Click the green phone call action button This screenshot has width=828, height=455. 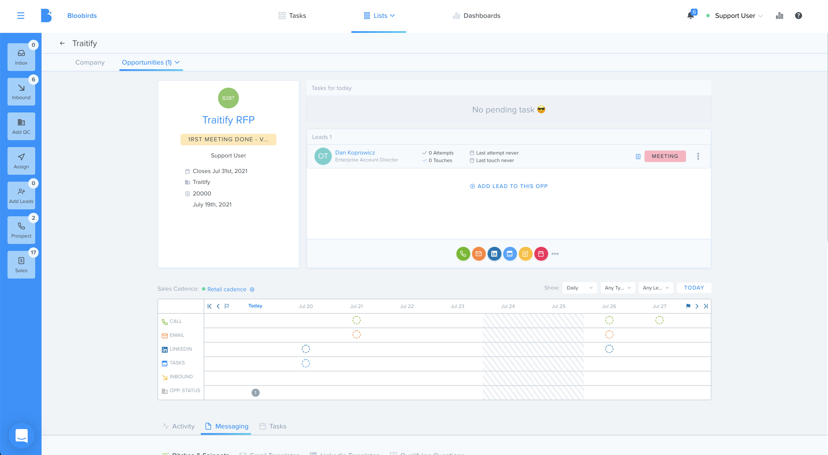(463, 254)
